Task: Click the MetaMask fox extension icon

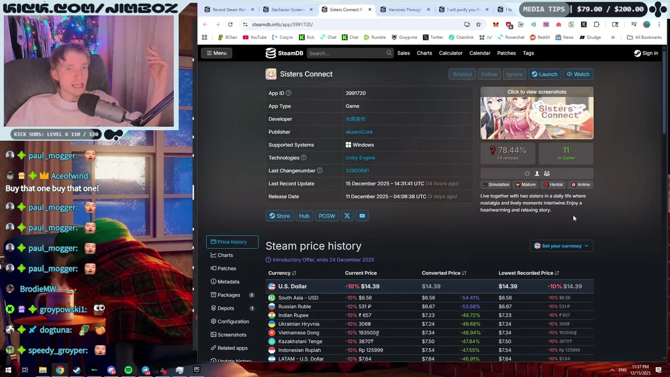Action: tap(496, 25)
